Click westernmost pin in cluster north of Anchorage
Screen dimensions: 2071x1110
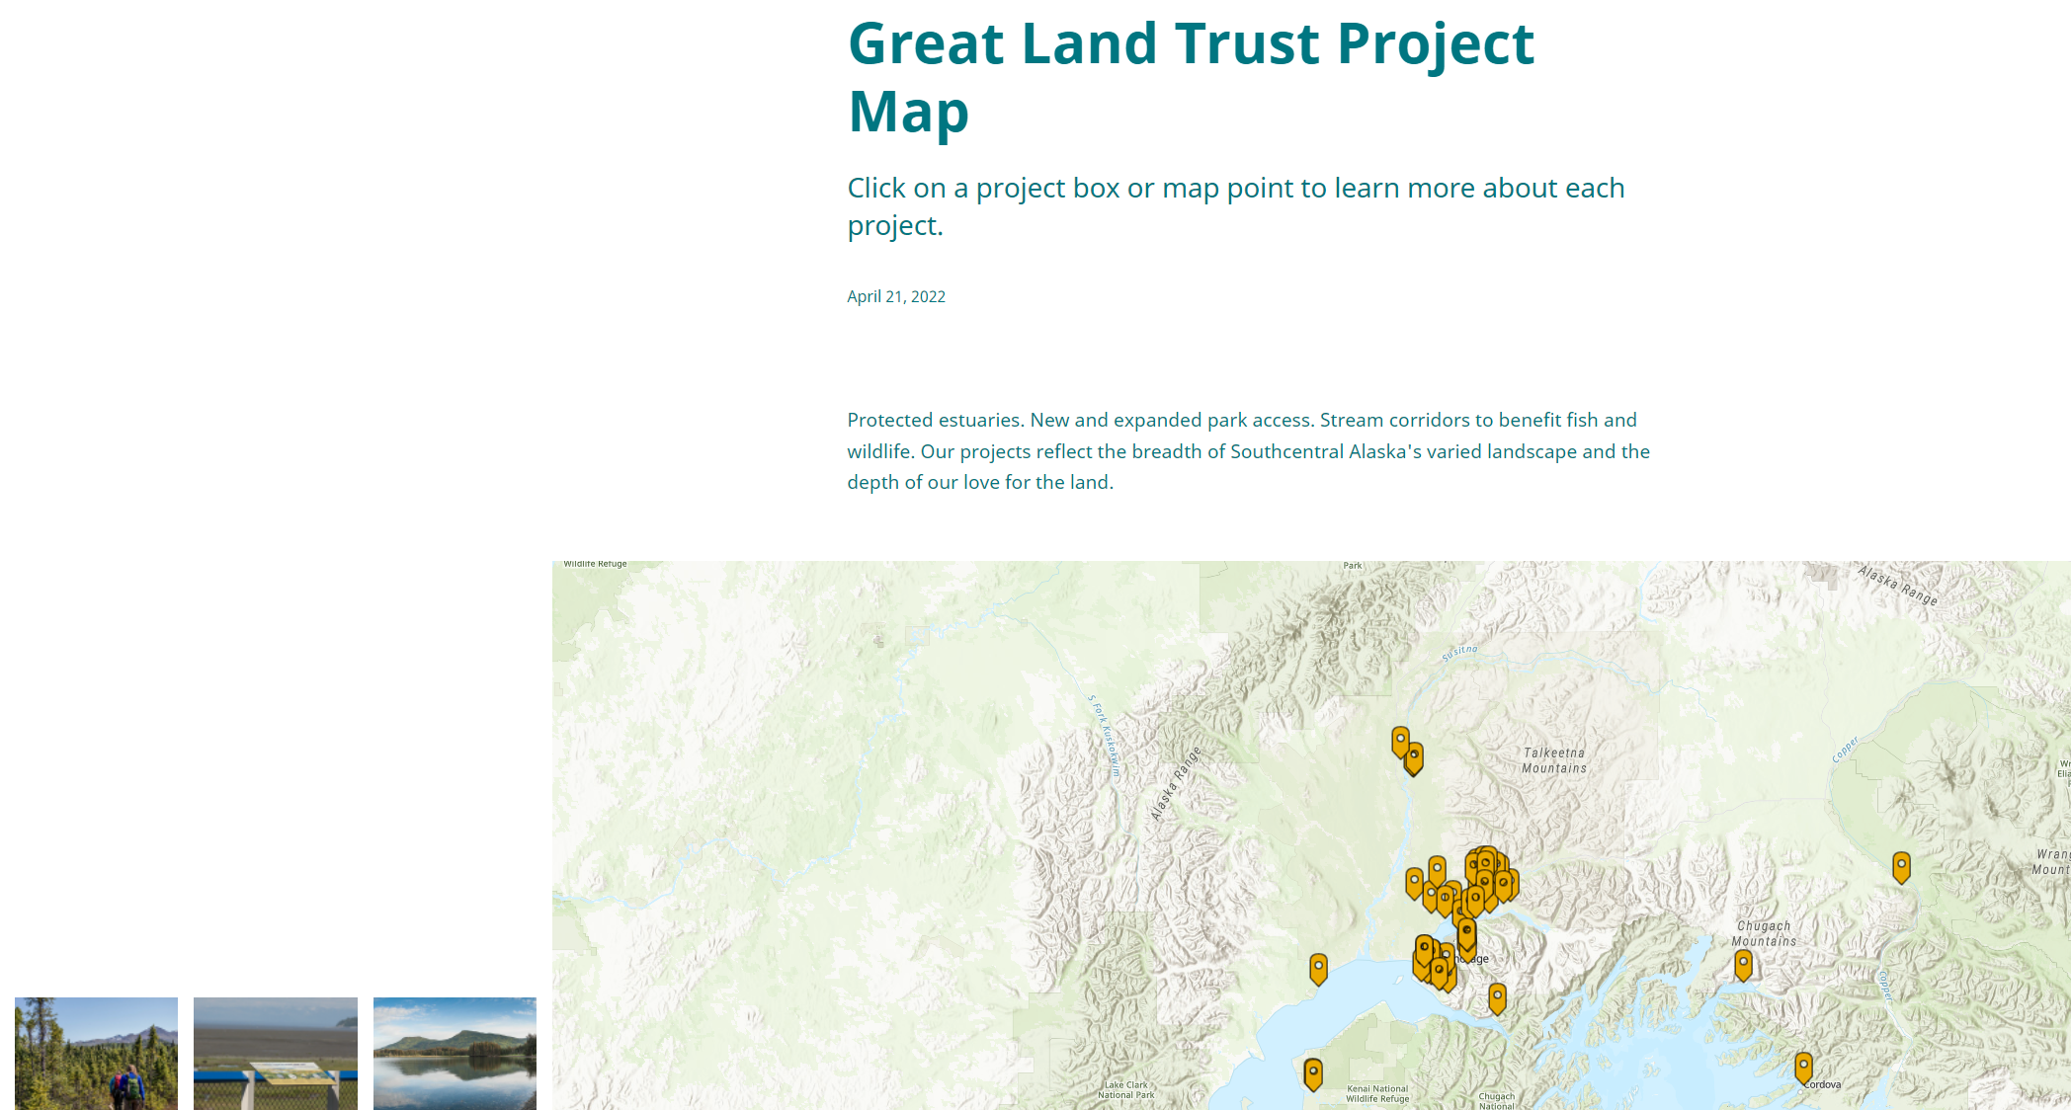click(x=1414, y=881)
